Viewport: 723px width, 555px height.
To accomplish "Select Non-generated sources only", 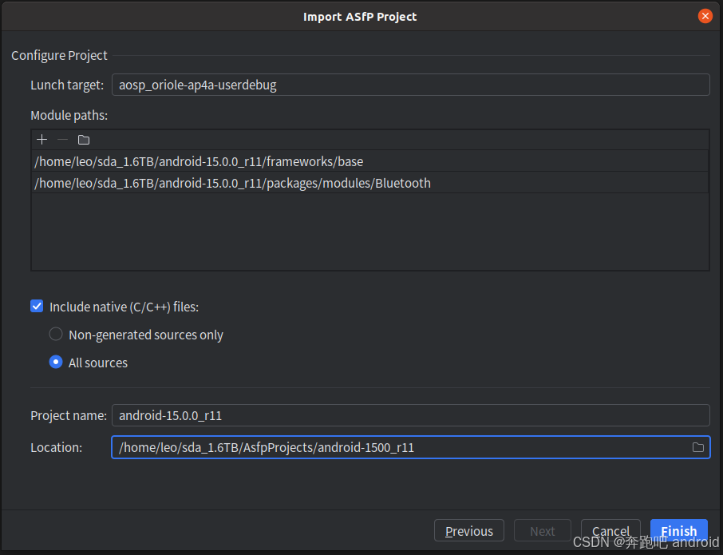I will tap(56, 334).
